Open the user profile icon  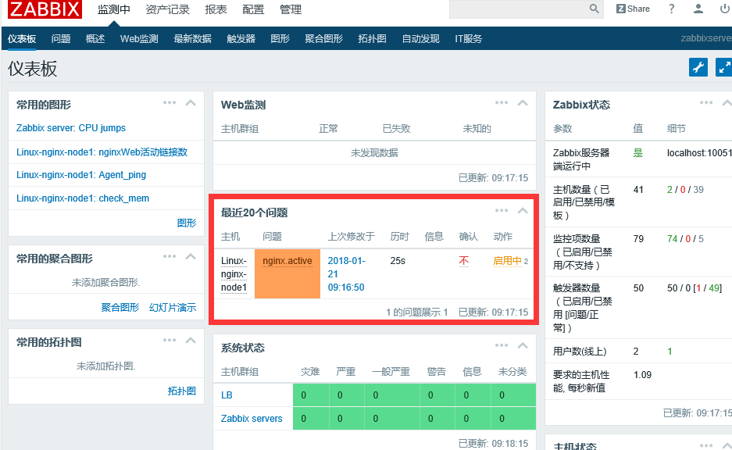tap(698, 9)
